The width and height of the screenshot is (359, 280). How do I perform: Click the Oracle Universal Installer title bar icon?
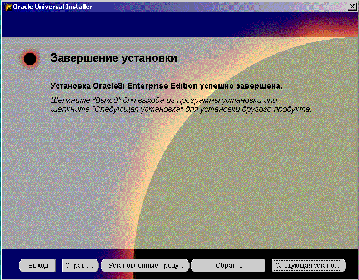(8, 7)
